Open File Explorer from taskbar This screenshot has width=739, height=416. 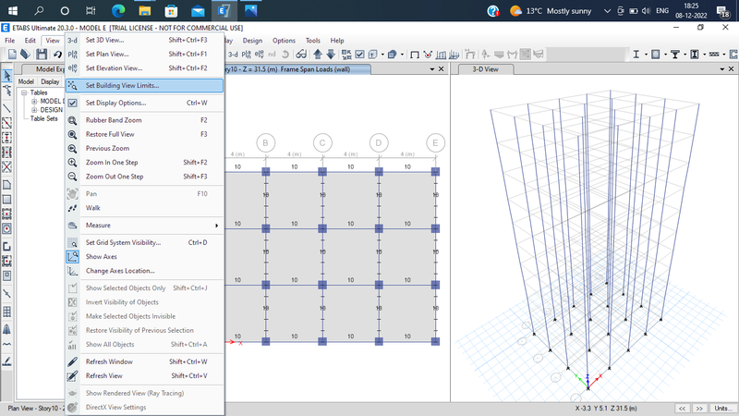pyautogui.click(x=145, y=10)
